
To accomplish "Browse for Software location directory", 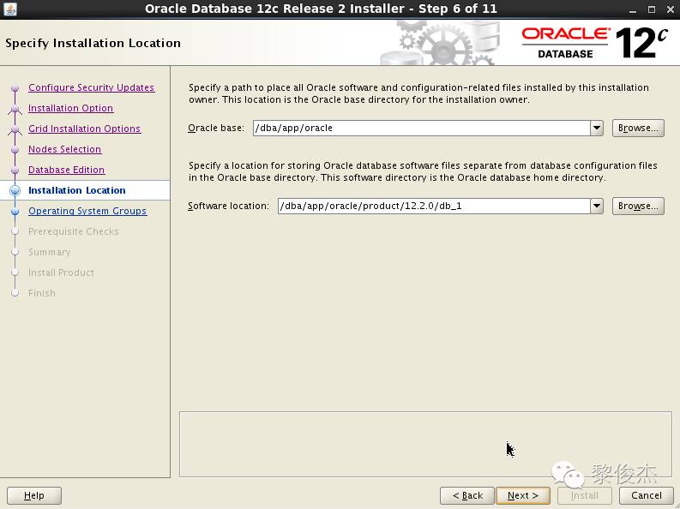I will (x=638, y=206).
